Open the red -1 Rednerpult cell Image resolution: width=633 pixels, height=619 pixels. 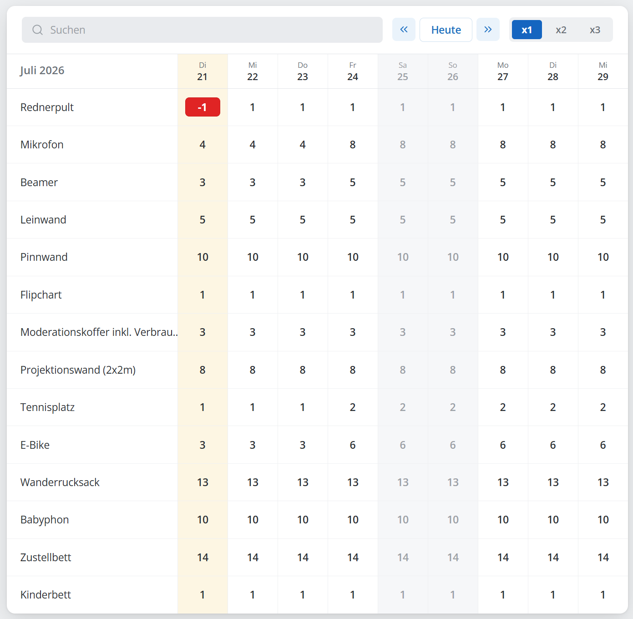click(x=203, y=107)
